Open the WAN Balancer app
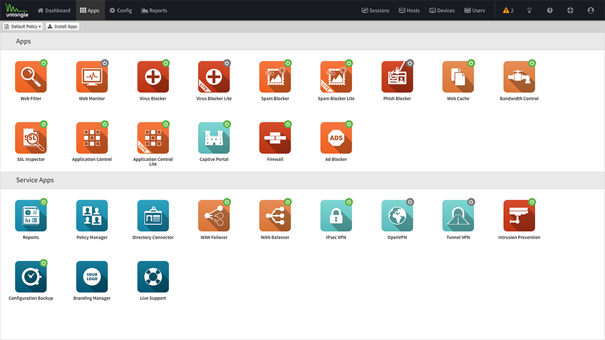605x340 pixels. [x=275, y=216]
